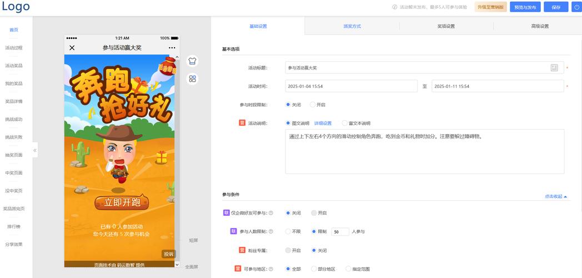This screenshot has height=278, width=582.
Task: Click preview scrollbar up arrow
Action: [x=177, y=58]
